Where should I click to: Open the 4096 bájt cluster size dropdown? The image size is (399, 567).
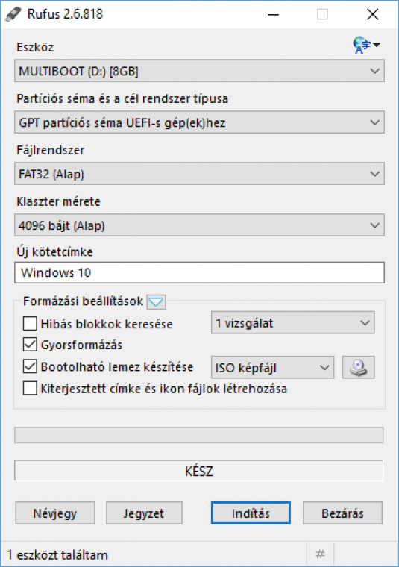199,225
